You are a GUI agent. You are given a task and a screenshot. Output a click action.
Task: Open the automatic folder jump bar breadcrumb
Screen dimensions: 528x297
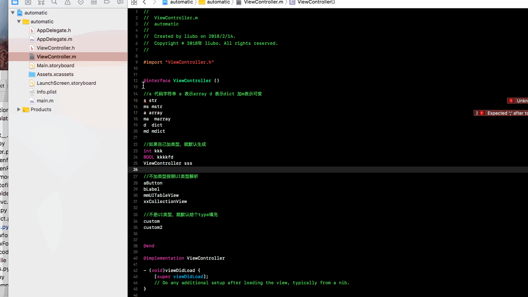214,2
